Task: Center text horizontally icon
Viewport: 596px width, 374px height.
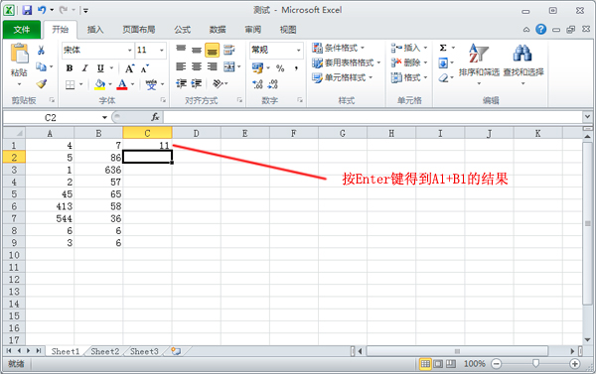Action: (196, 66)
